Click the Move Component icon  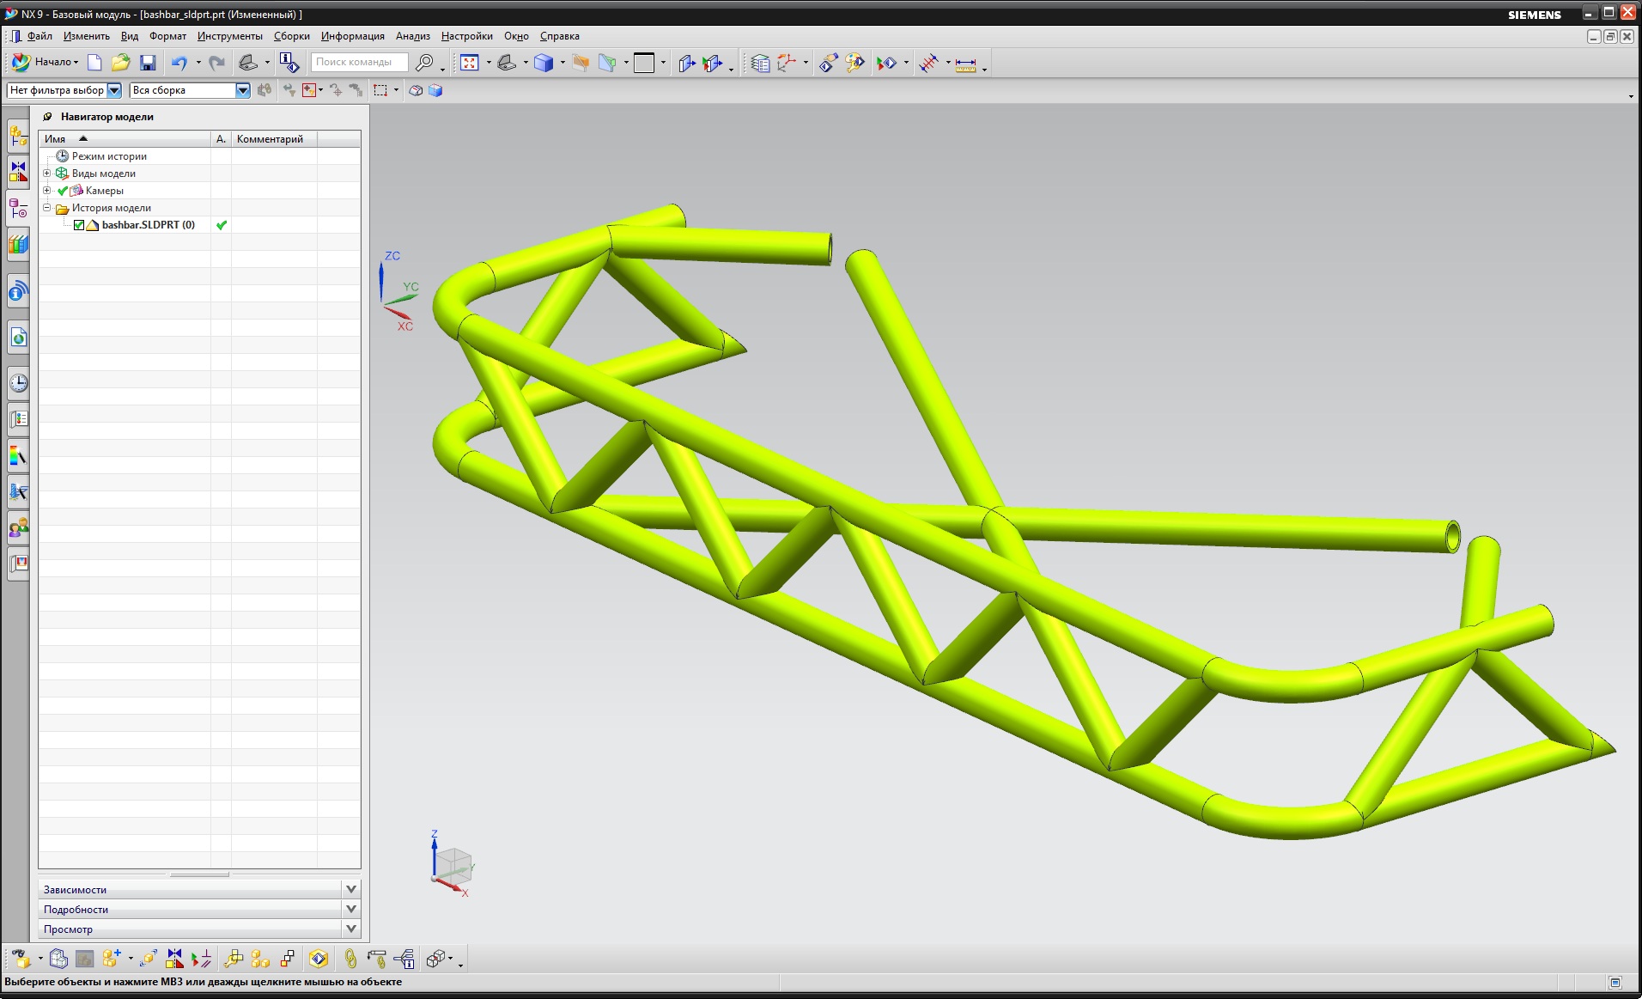pyautogui.click(x=148, y=959)
